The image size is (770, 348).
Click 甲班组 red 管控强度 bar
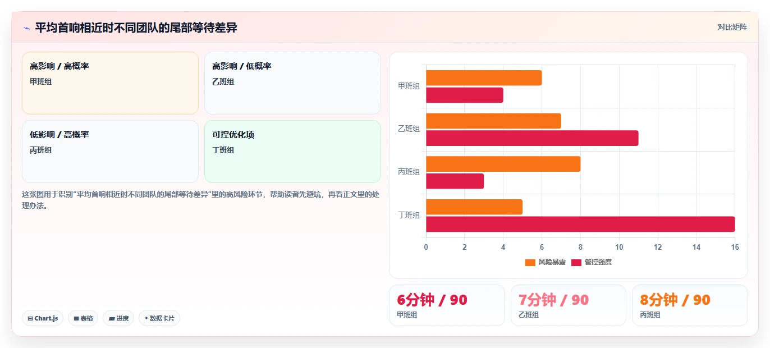[465, 95]
